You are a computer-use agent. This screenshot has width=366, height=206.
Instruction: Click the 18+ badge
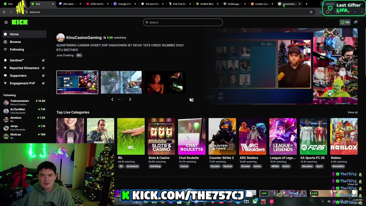(x=79, y=55)
